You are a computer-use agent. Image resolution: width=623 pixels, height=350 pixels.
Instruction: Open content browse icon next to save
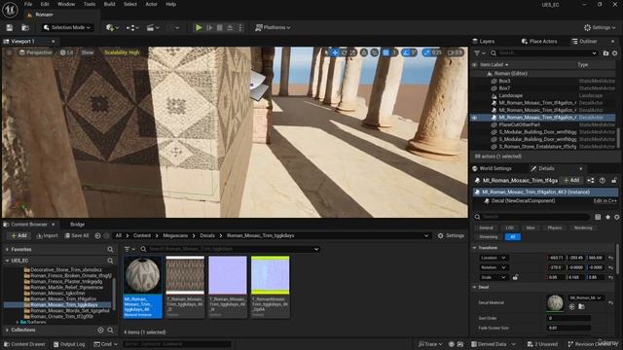click(25, 27)
